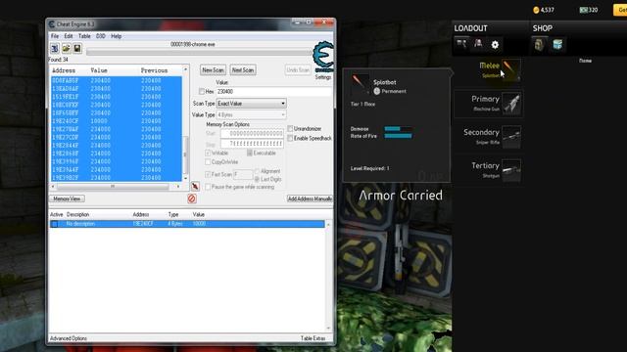
Task: Click value 10000 in the address table
Action: (199, 224)
